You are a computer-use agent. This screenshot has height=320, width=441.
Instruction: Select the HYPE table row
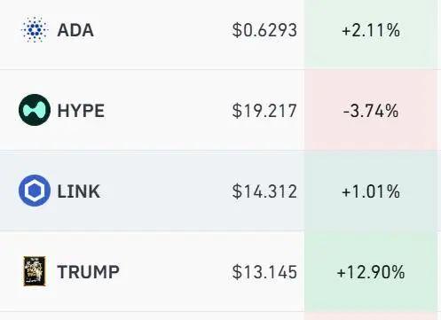220,110
